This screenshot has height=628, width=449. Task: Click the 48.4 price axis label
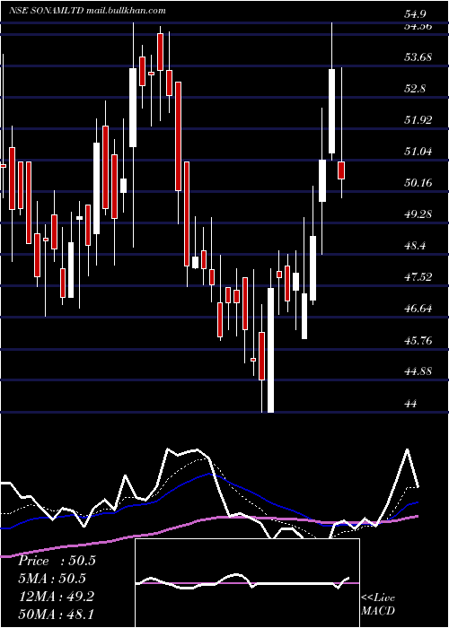click(415, 246)
